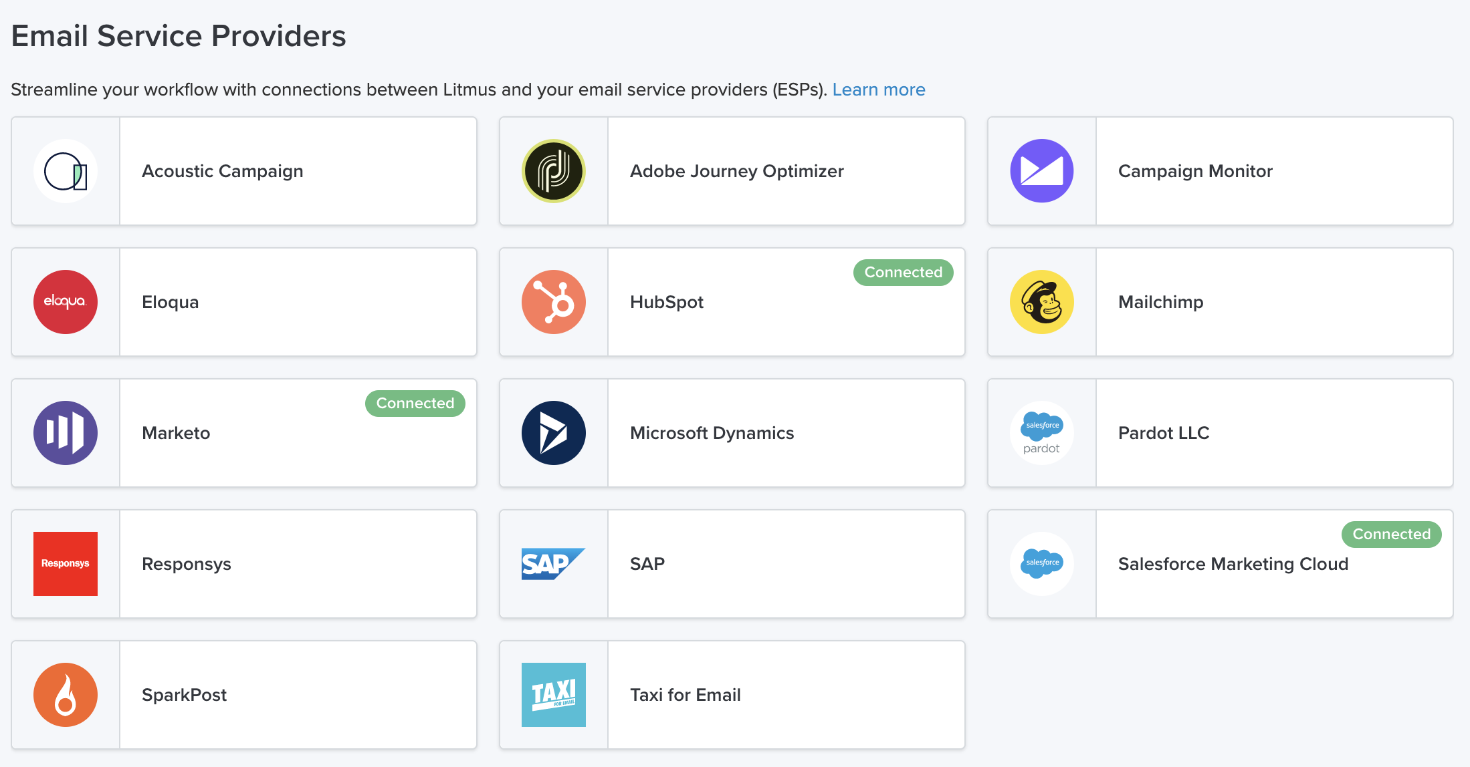Click the Acoustic Campaign logo icon
Viewport: 1470px width, 767px height.
66,171
